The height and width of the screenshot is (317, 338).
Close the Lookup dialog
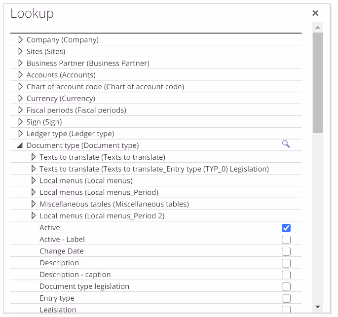point(315,13)
